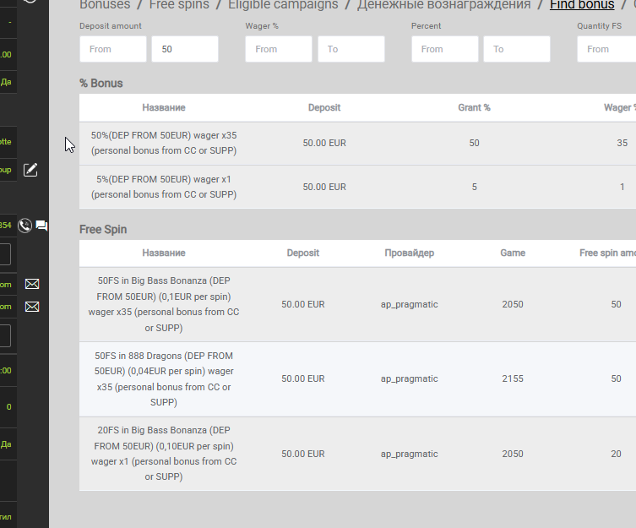Focus the Wager % From field
Screen dimensions: 636x528
click(x=279, y=49)
